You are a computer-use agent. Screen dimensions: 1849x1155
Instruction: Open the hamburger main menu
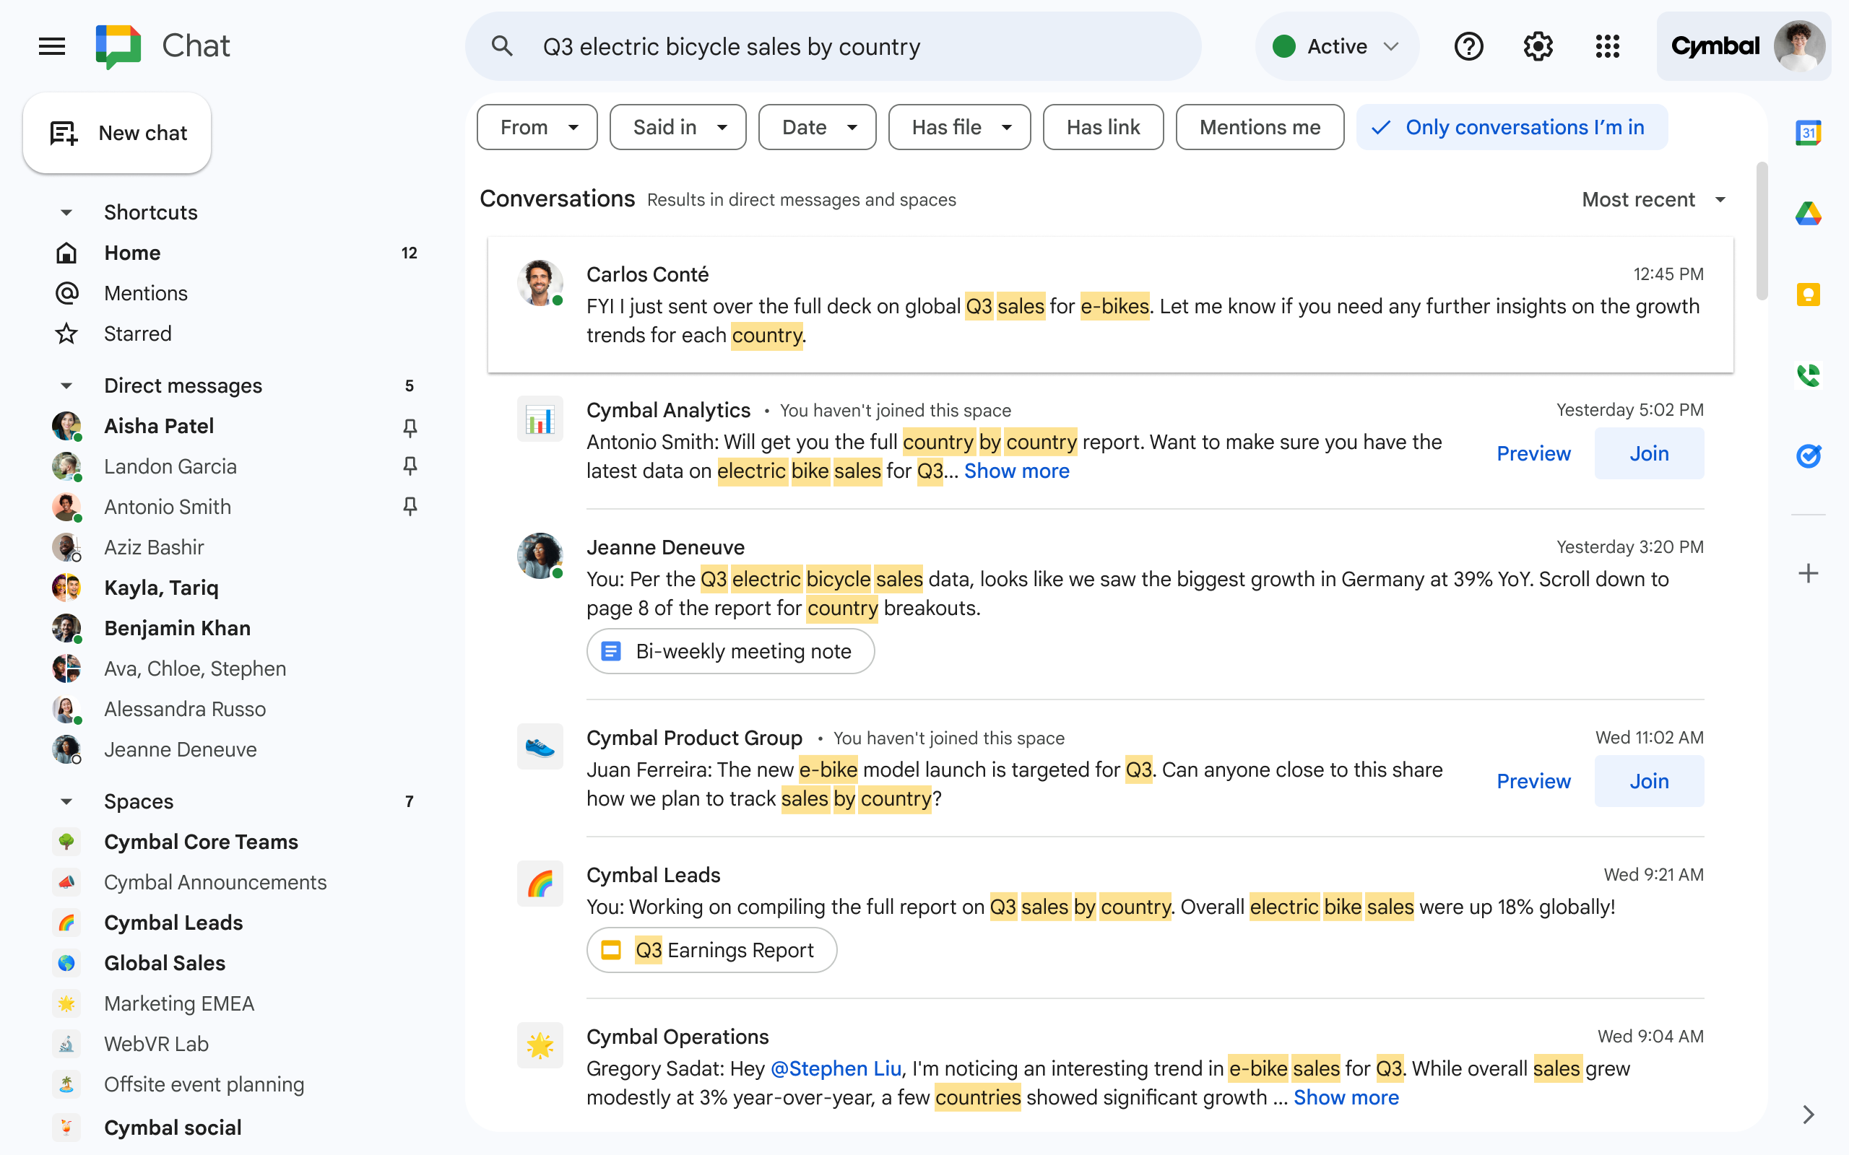pyautogui.click(x=51, y=45)
